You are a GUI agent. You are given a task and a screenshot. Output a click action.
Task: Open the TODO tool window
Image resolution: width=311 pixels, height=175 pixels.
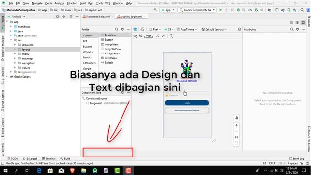(x=13, y=159)
